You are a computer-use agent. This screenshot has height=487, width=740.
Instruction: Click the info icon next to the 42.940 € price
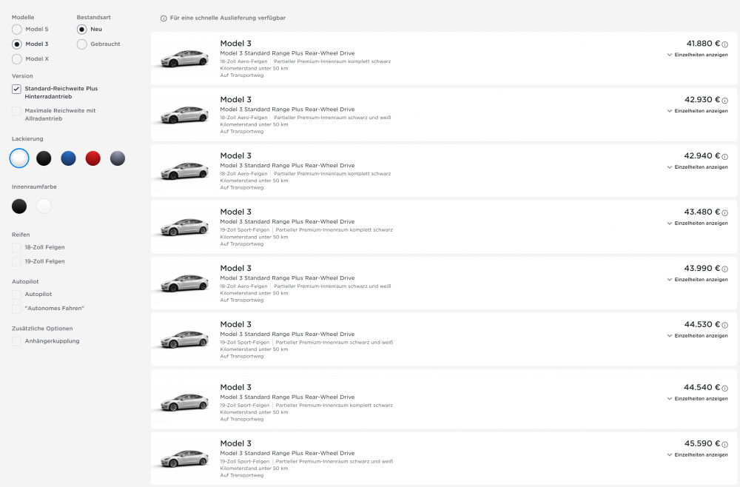click(x=723, y=156)
